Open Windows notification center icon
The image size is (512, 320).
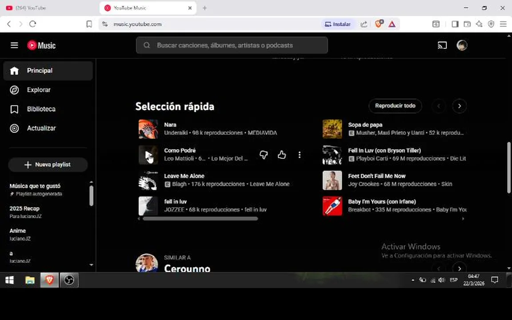tap(495, 280)
